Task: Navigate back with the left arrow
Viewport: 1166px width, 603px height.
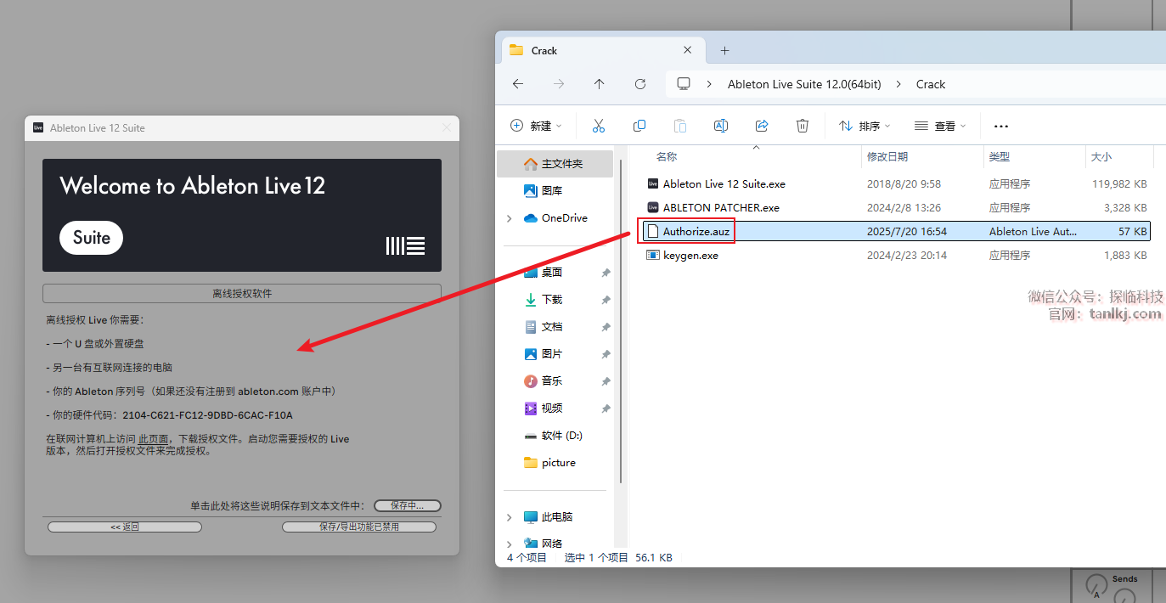Action: pyautogui.click(x=518, y=84)
